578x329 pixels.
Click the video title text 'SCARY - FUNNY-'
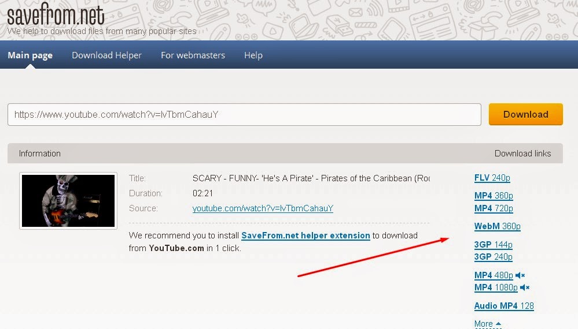pos(225,178)
